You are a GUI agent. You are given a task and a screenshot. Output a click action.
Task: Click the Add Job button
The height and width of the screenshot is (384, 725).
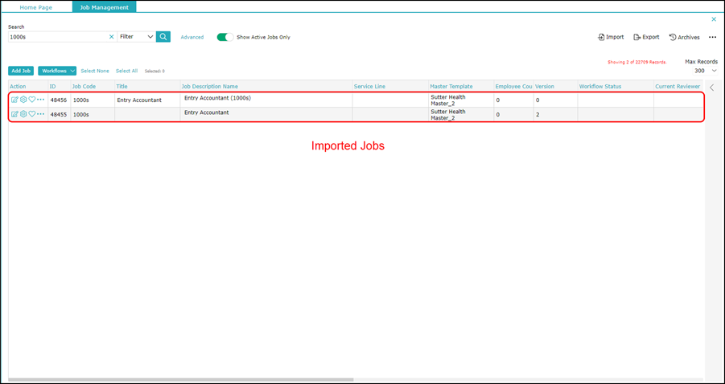click(x=21, y=71)
